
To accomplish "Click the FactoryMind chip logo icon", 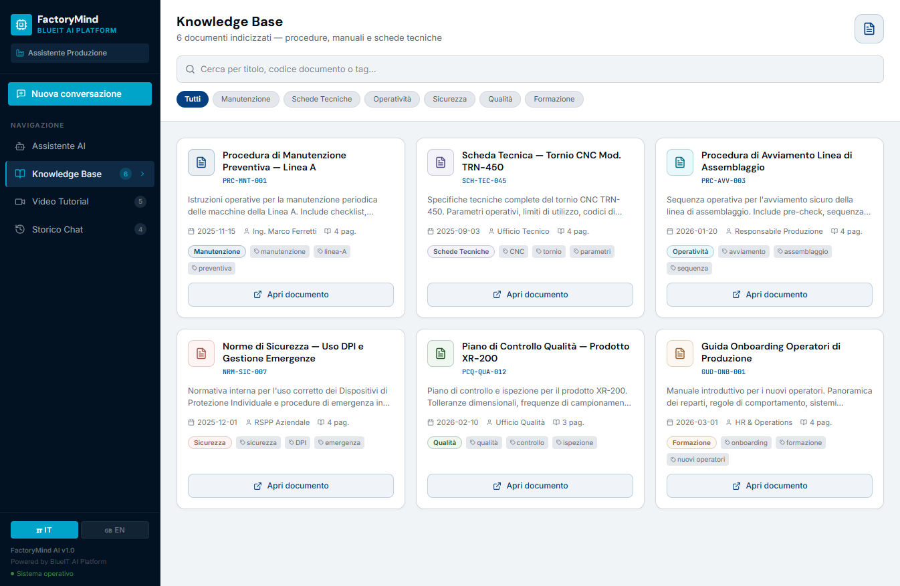I will click(x=21, y=25).
